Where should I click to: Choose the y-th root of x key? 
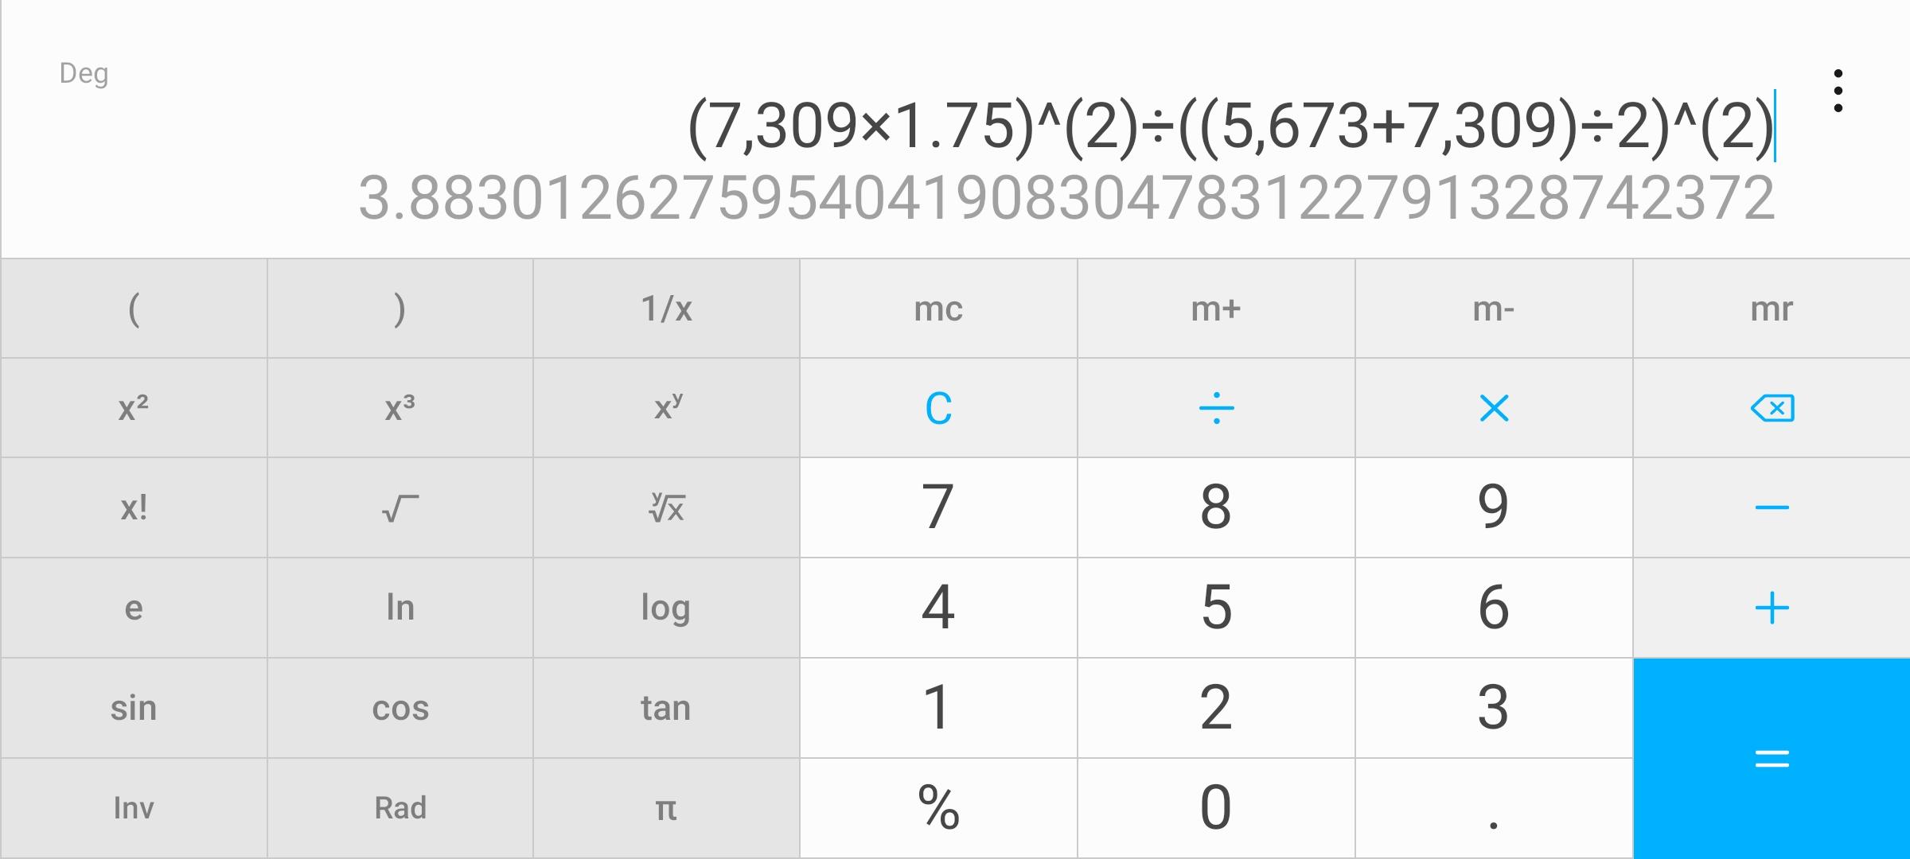[x=666, y=507]
